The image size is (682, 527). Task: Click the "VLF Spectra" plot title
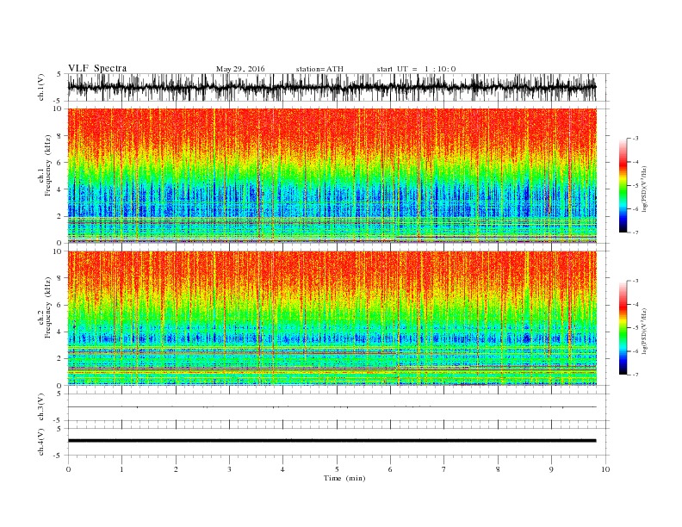coord(97,68)
